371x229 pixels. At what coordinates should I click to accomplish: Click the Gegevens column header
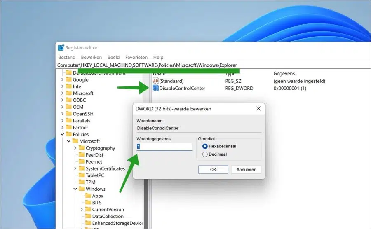coord(284,73)
